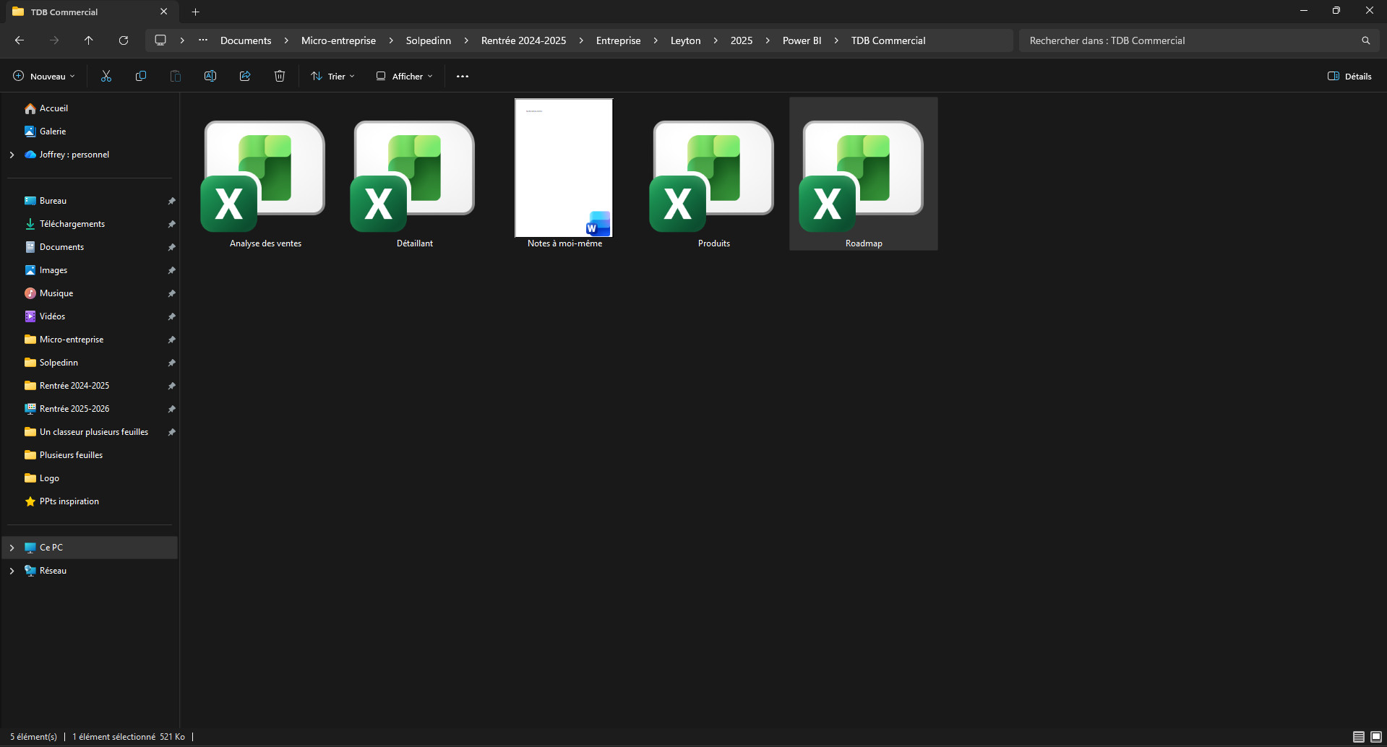
Task: Open the Trier sort dropdown
Action: point(332,77)
